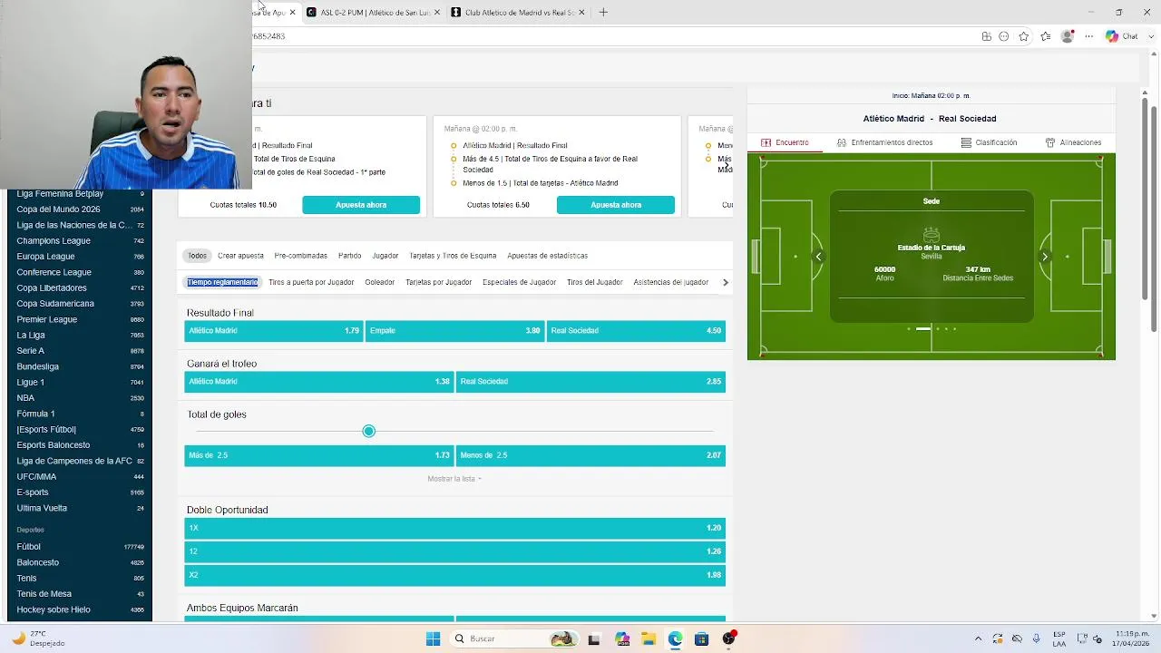Open the browser split screen icon
Viewport: 1161px width, 653px height.
tap(986, 36)
